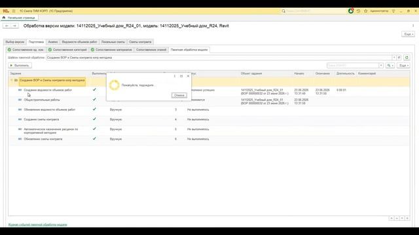Click row icon of Общестроительные работы
419x235 pixels.
click(20, 100)
